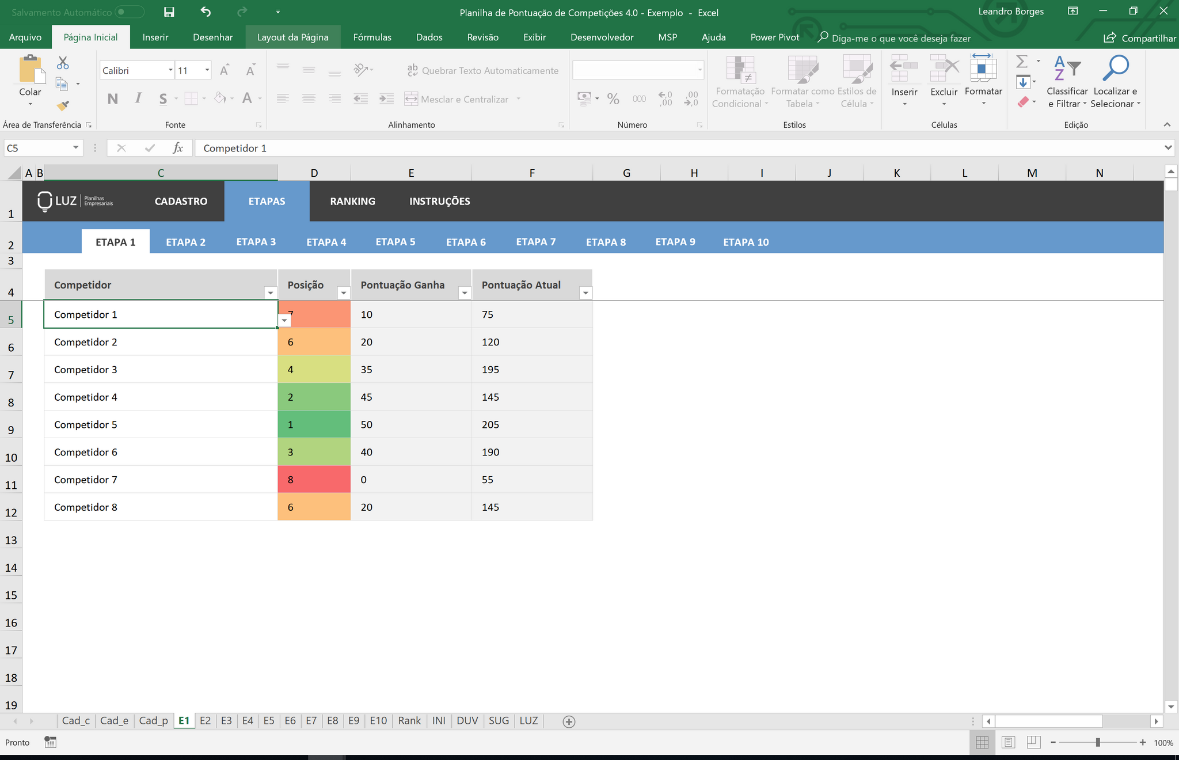Switch to the Rank sheet tab
1179x760 pixels.
tap(409, 721)
